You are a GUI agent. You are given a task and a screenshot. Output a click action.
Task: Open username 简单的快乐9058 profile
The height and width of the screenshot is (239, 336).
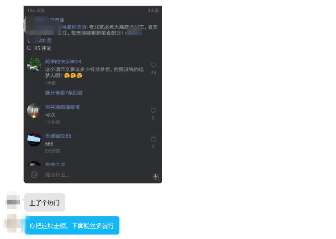point(63,62)
